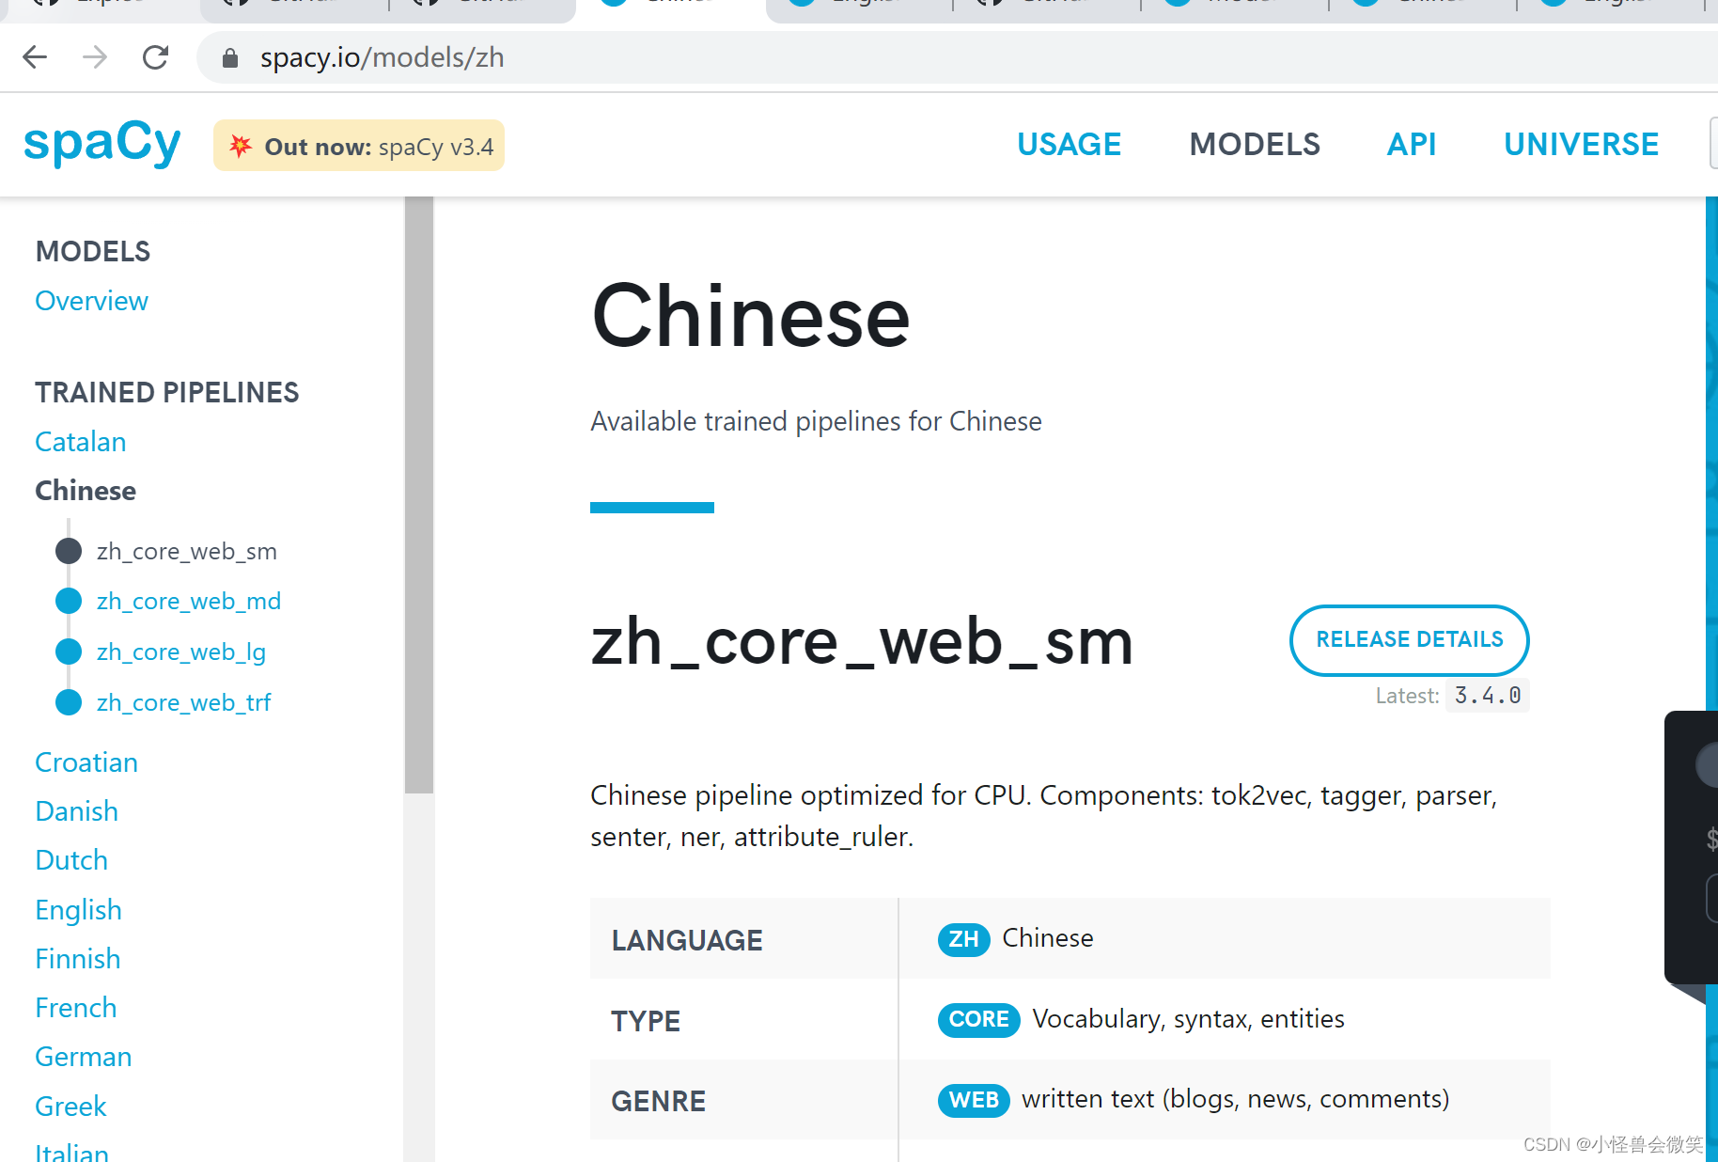Open Danish trained pipelines

click(x=76, y=811)
